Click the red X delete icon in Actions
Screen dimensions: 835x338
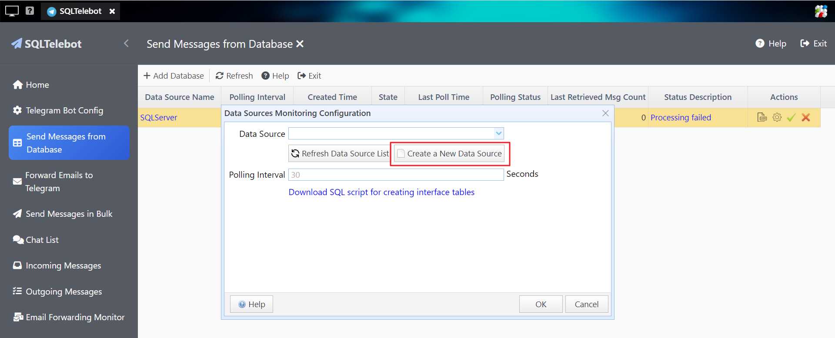coord(806,117)
